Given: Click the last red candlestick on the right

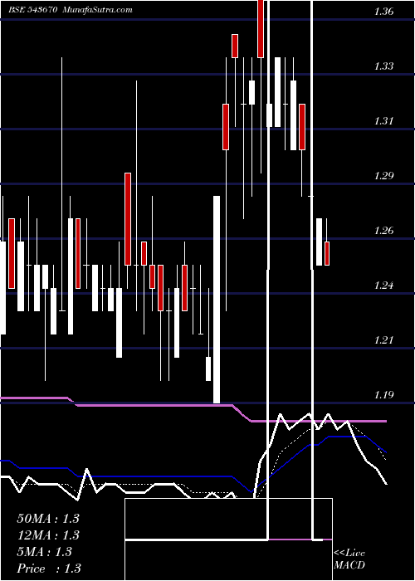Looking at the screenshot, I should 327,253.
